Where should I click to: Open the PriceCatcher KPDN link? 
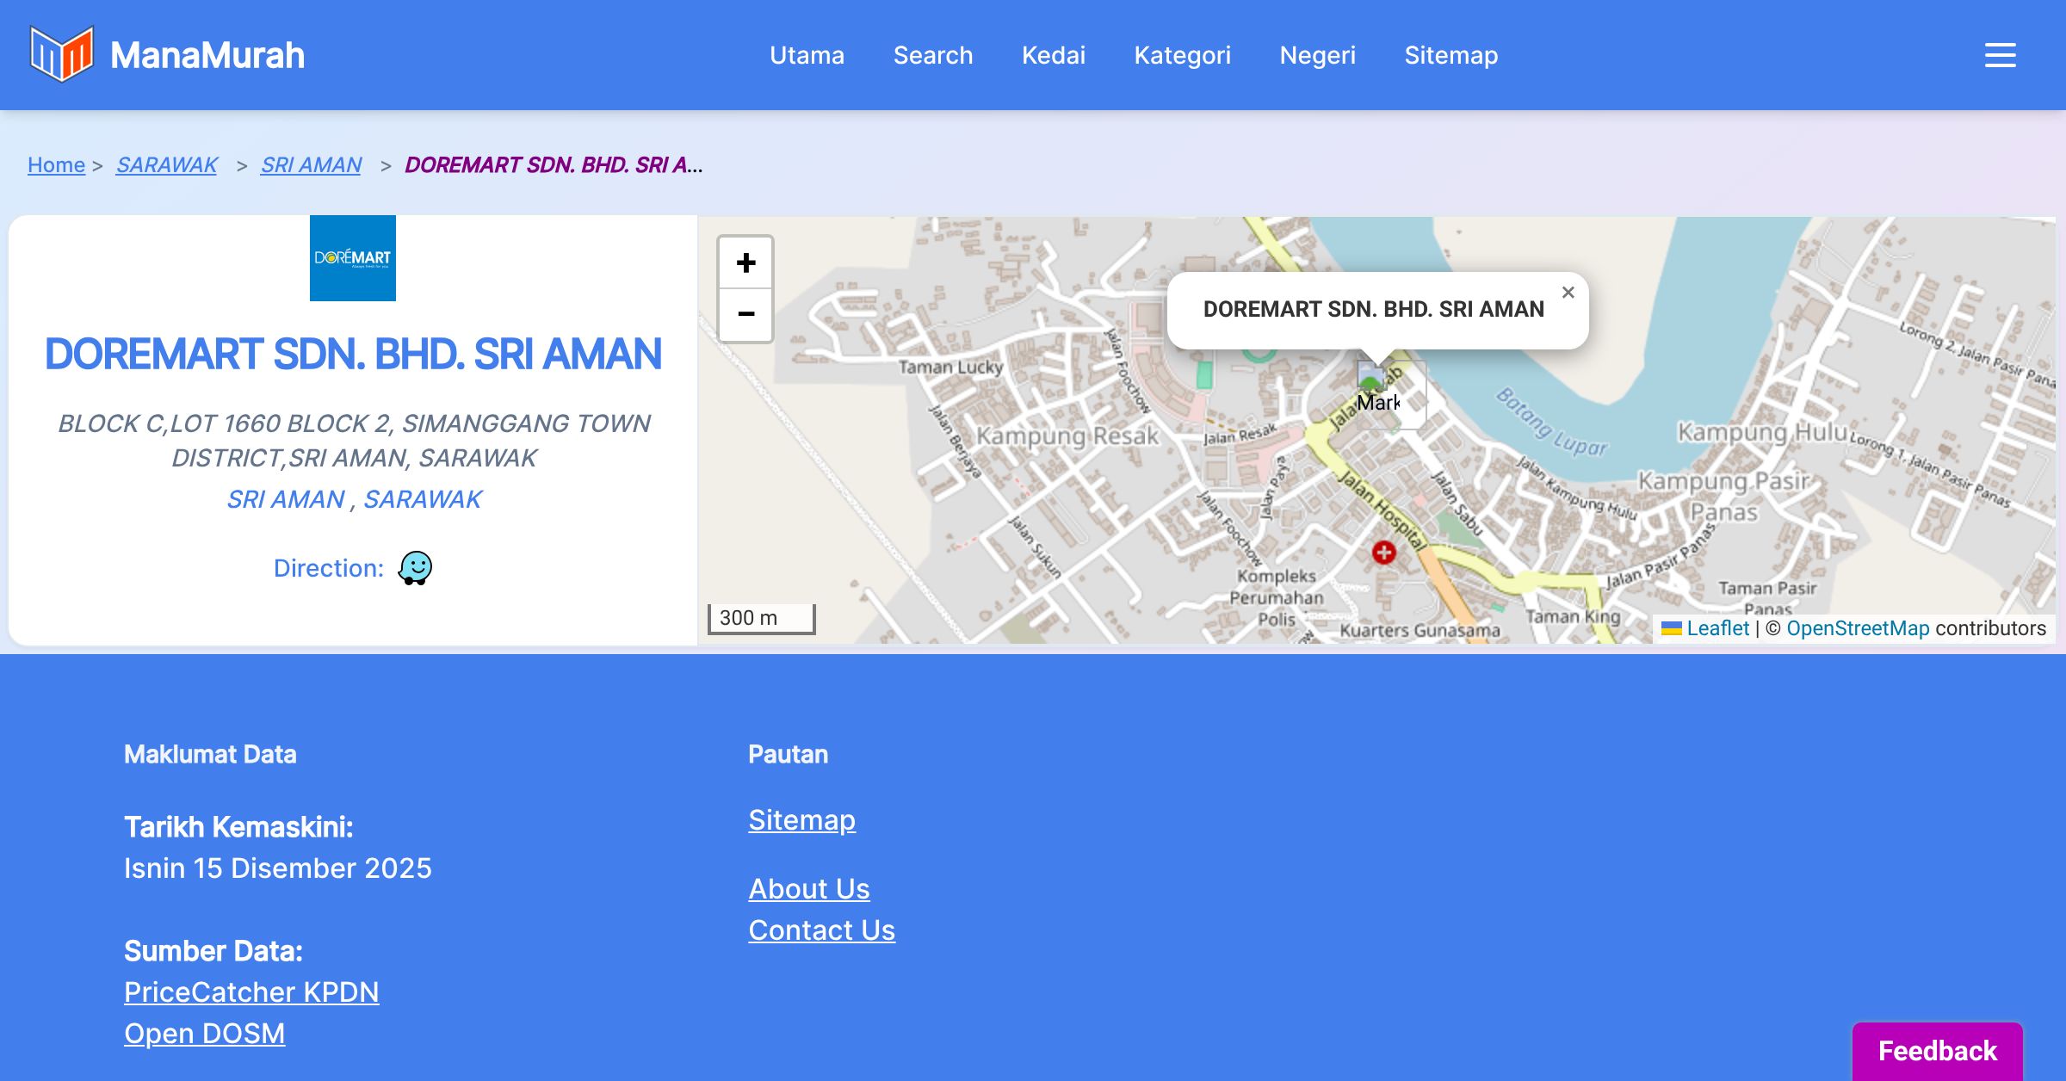pyautogui.click(x=251, y=992)
